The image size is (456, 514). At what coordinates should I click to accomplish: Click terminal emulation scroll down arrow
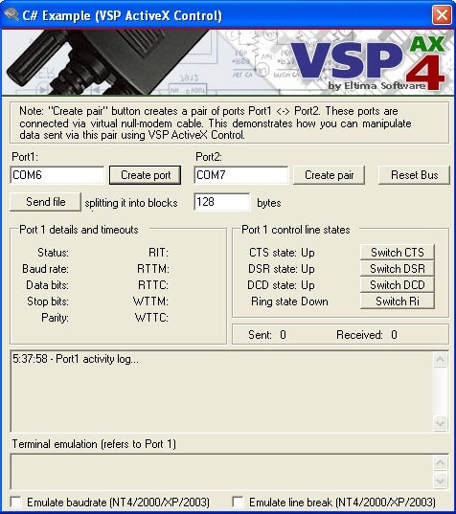[440, 480]
